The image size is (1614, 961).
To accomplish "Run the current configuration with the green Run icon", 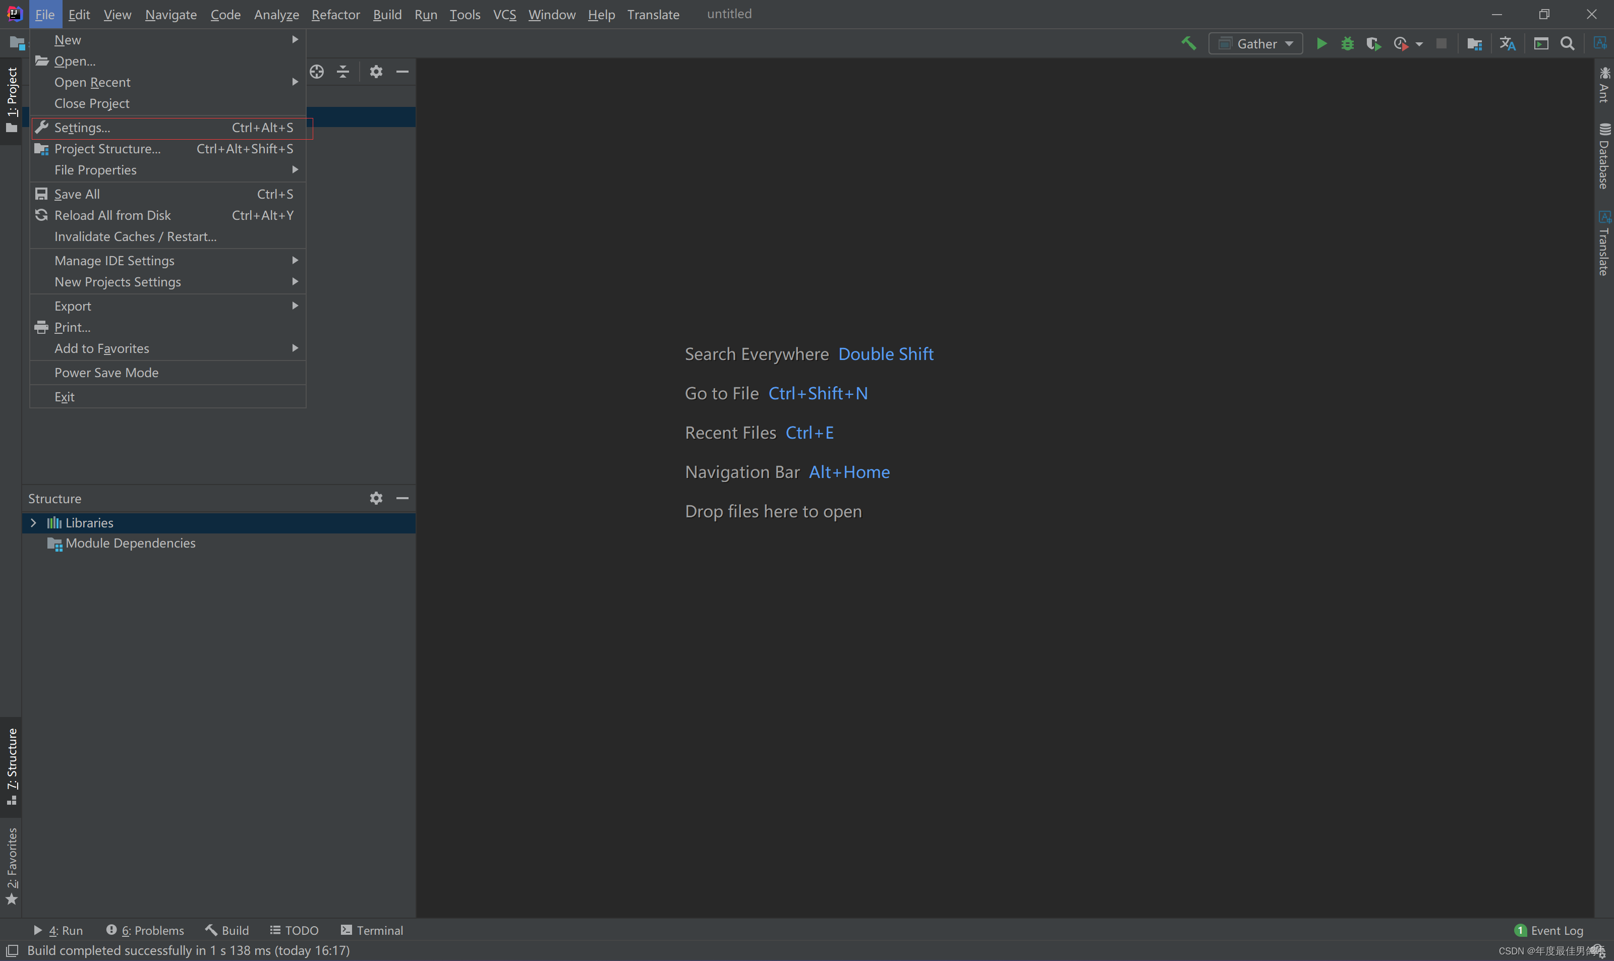I will tap(1322, 43).
